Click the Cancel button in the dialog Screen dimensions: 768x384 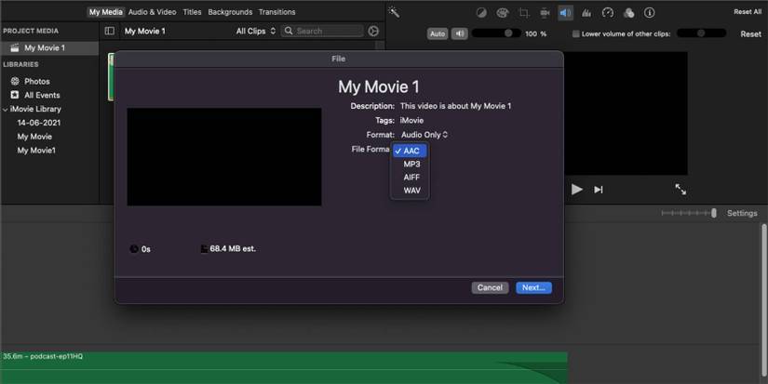(x=490, y=287)
